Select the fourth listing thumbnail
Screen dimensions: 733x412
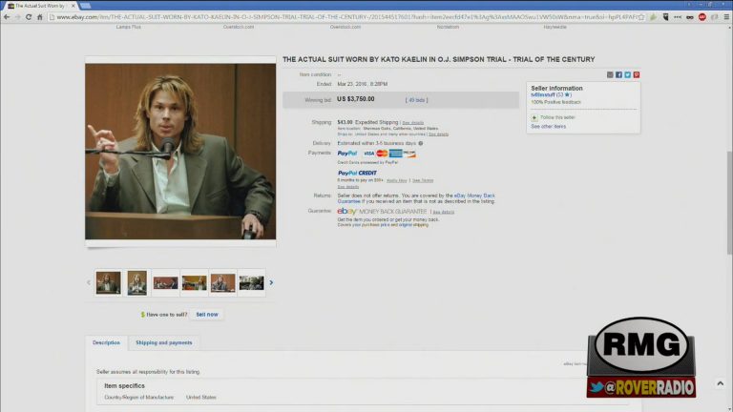click(195, 282)
